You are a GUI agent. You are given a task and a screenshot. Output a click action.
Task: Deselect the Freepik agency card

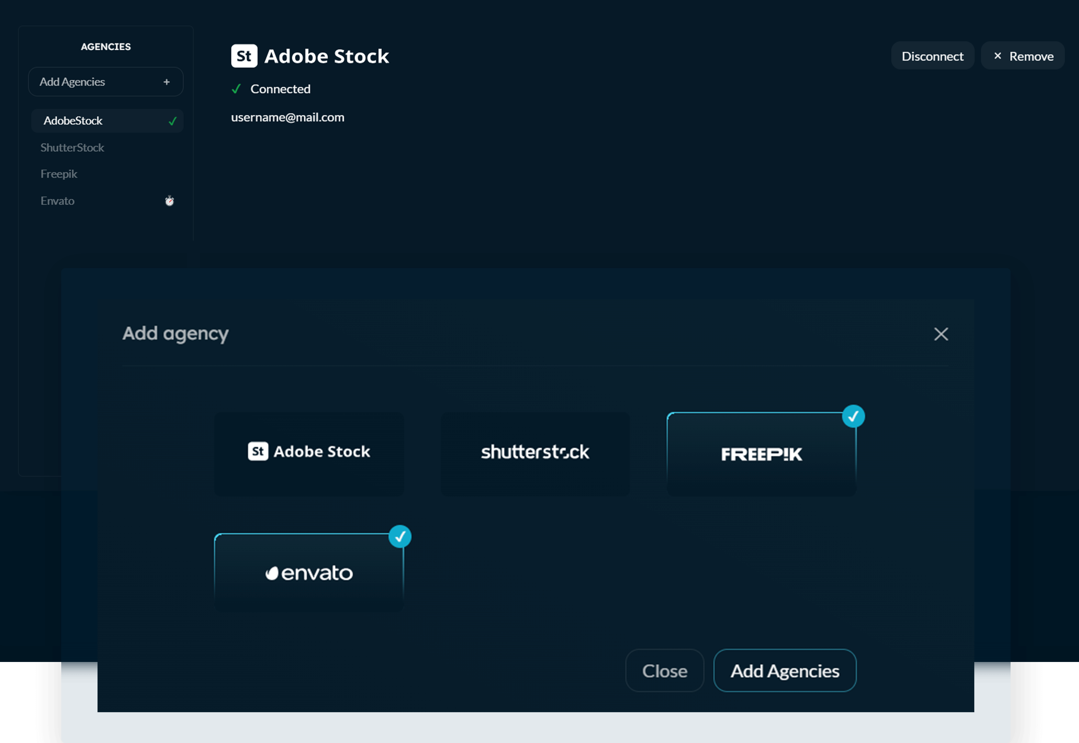coord(762,454)
